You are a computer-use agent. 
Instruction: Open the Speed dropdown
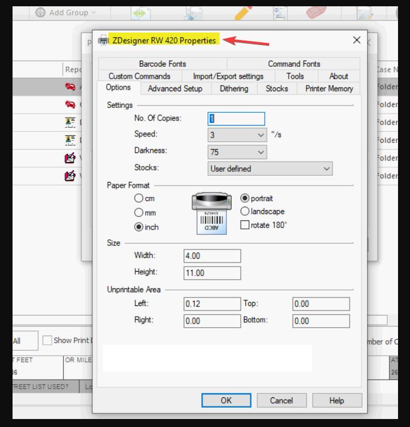[x=237, y=135]
